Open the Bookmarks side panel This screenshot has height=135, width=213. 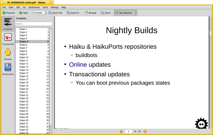8,69
